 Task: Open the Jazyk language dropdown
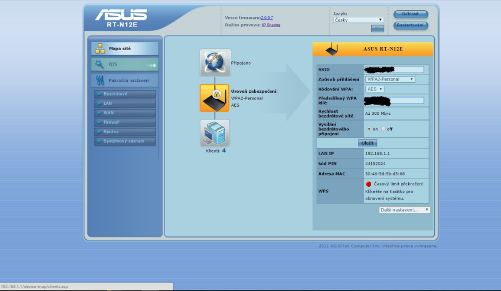tap(358, 20)
